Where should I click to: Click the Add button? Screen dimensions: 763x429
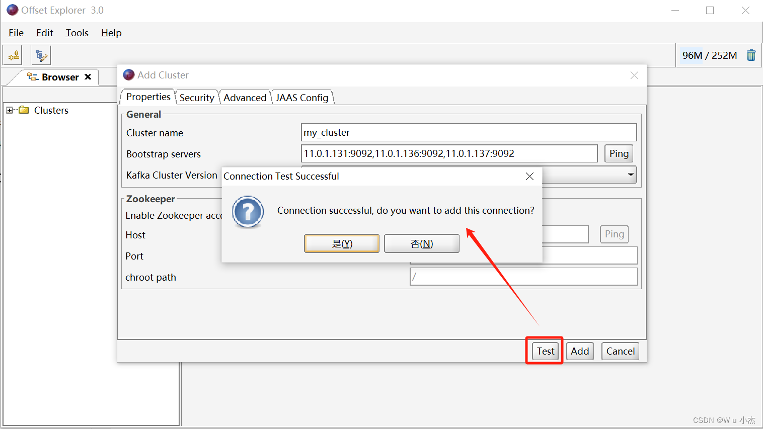point(580,351)
